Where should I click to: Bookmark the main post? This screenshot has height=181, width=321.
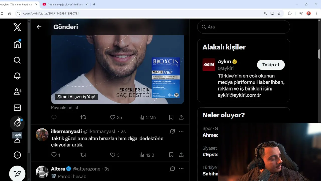click(171, 117)
